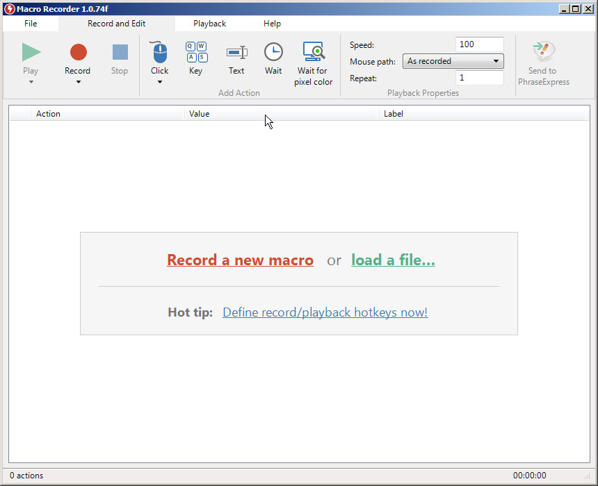598x486 pixels.
Task: Switch to the Playback tab
Action: click(210, 23)
